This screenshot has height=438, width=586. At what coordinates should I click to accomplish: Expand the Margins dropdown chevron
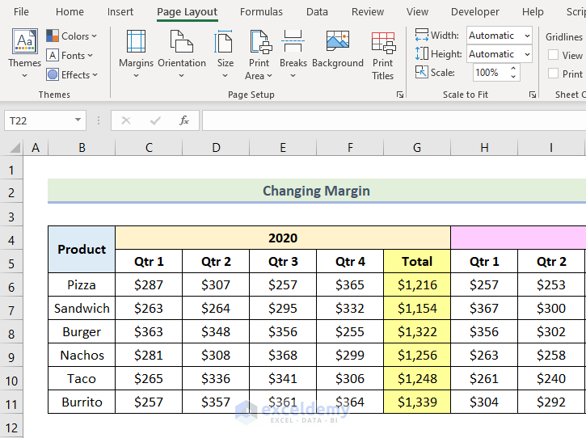[x=136, y=76]
